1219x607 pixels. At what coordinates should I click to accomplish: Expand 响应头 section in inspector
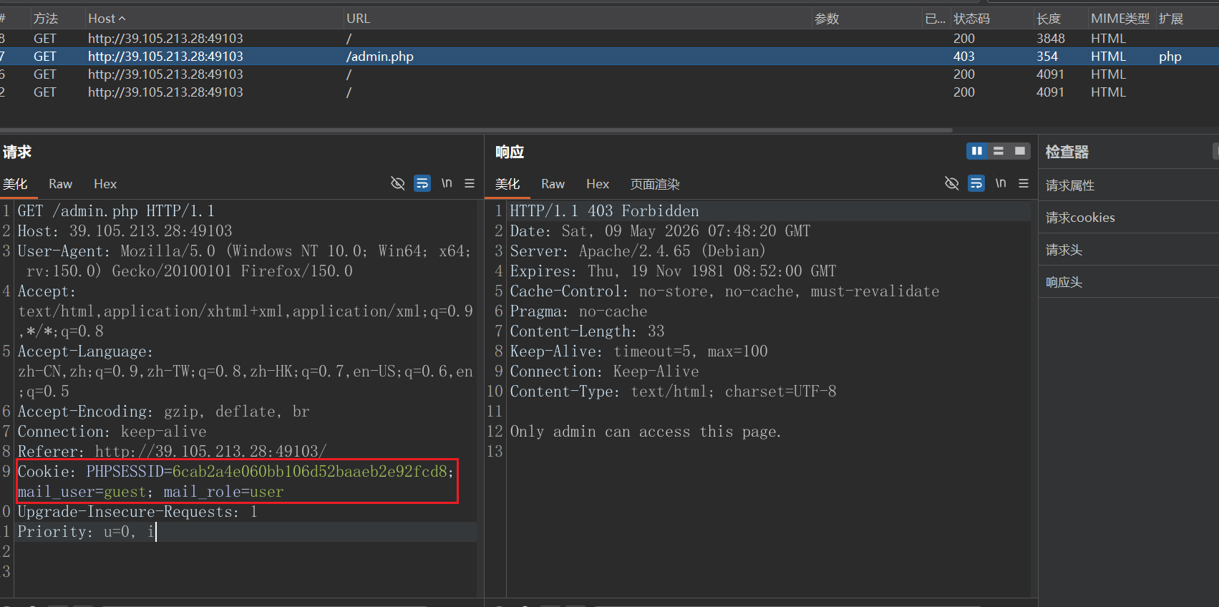(1129, 282)
